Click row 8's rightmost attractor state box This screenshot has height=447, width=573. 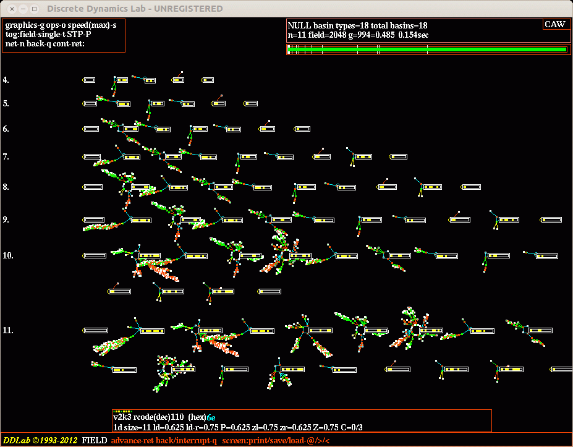[x=470, y=187]
